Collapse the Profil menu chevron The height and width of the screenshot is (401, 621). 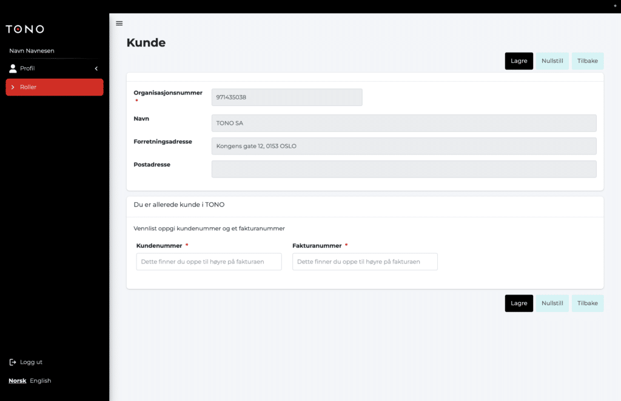[x=96, y=68]
